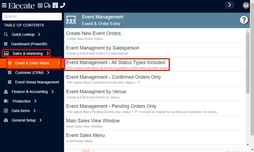Click the event list vertical scrollbar thumb

(248, 63)
